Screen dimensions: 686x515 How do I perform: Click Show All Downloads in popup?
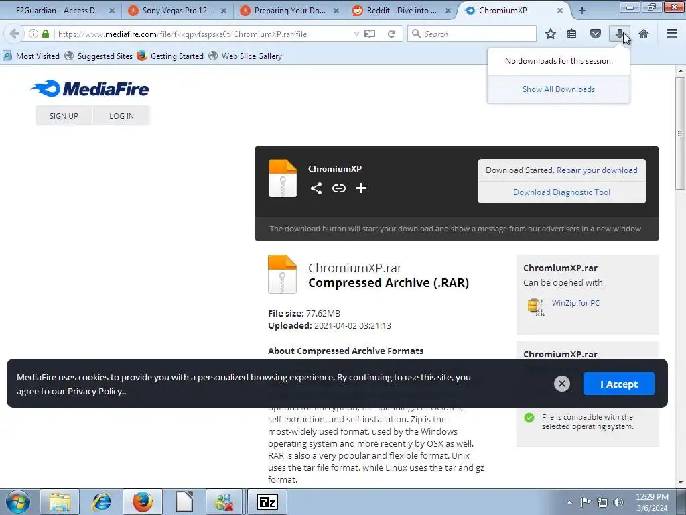point(558,89)
